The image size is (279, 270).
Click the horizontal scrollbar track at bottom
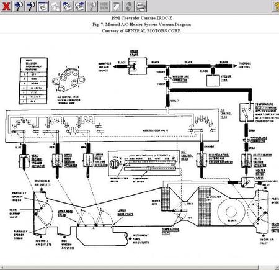tap(139, 268)
